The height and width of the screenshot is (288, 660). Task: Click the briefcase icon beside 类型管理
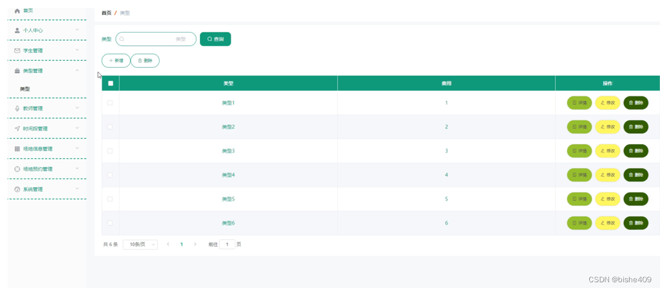(x=17, y=71)
